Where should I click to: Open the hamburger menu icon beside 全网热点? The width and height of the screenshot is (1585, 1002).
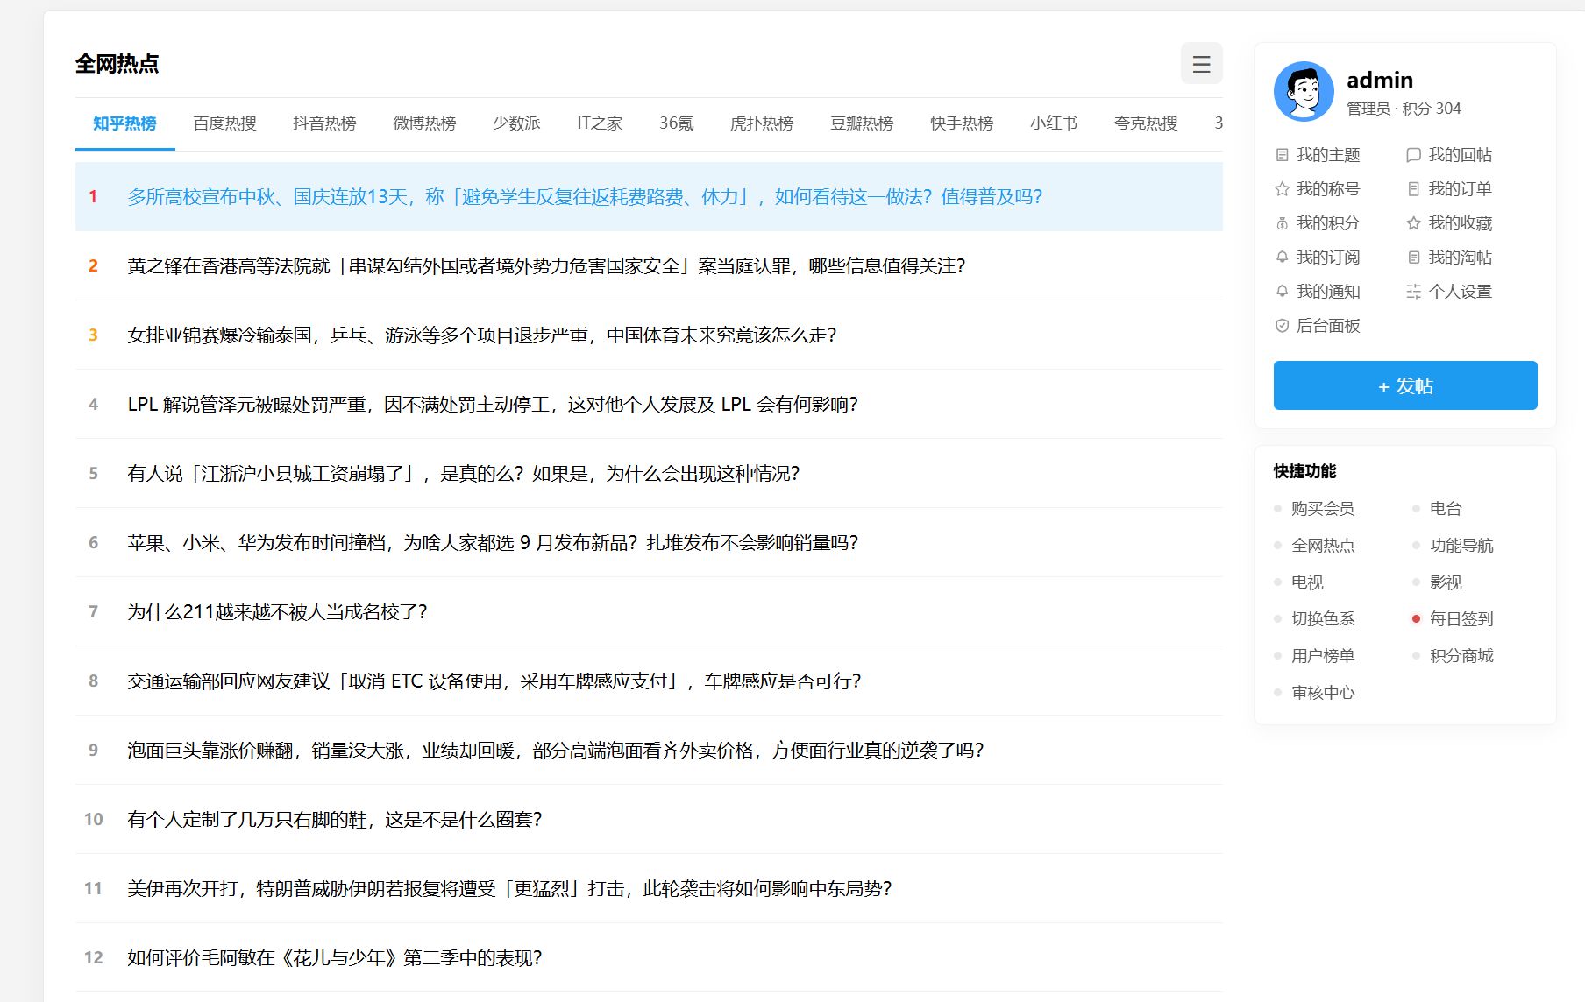click(x=1201, y=64)
